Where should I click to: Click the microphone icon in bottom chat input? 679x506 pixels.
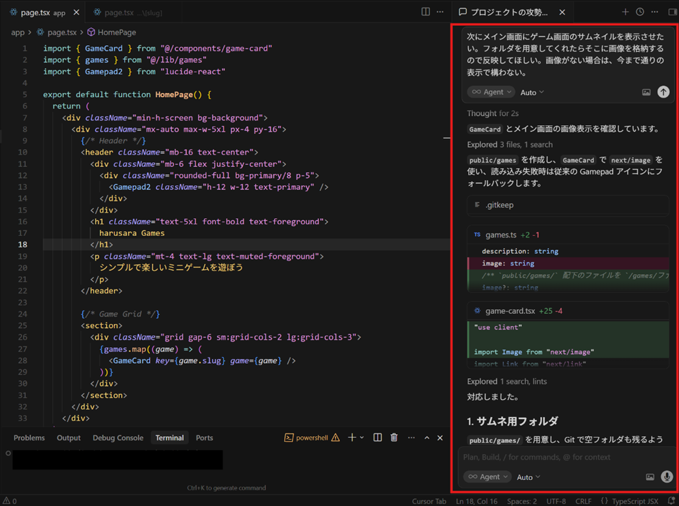coord(667,477)
